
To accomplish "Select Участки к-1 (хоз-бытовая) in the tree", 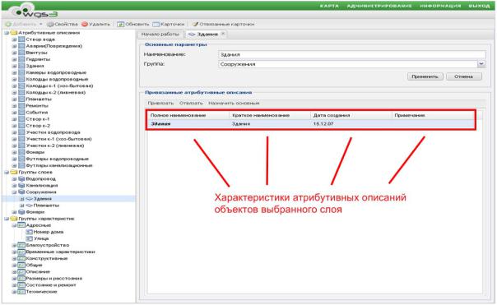I will tap(59, 139).
